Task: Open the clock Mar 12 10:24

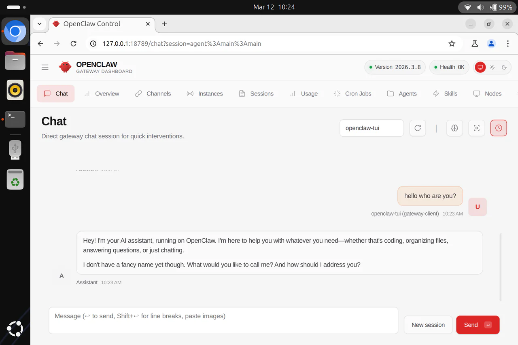Action: (274, 7)
